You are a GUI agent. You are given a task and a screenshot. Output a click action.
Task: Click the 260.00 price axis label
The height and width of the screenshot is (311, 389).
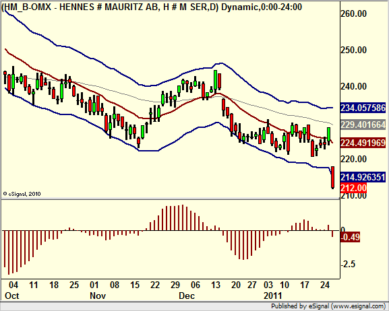353,13
